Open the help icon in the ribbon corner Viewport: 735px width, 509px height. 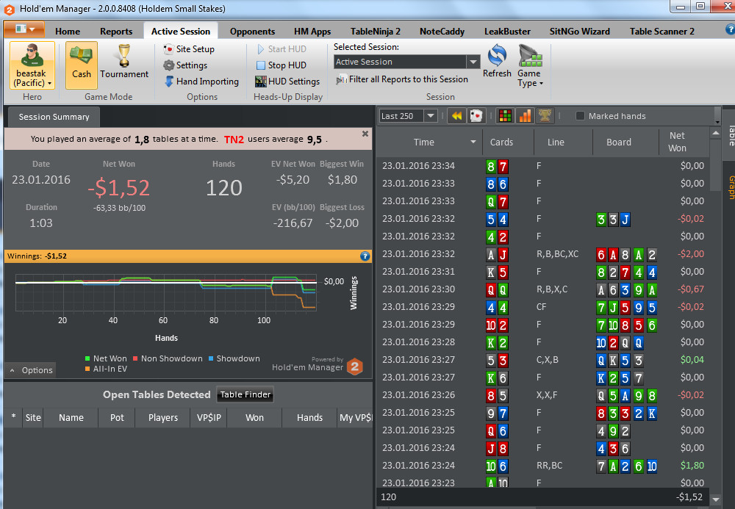pos(730,29)
